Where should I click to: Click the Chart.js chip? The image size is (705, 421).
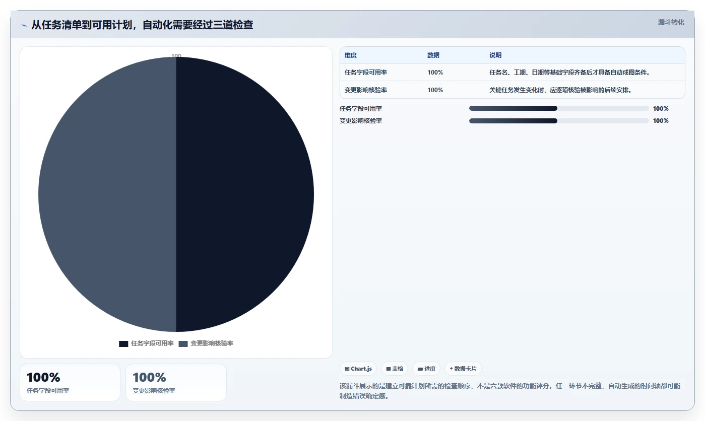[358, 369]
